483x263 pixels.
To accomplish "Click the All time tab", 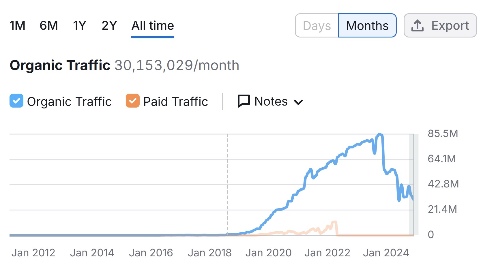I will point(153,26).
